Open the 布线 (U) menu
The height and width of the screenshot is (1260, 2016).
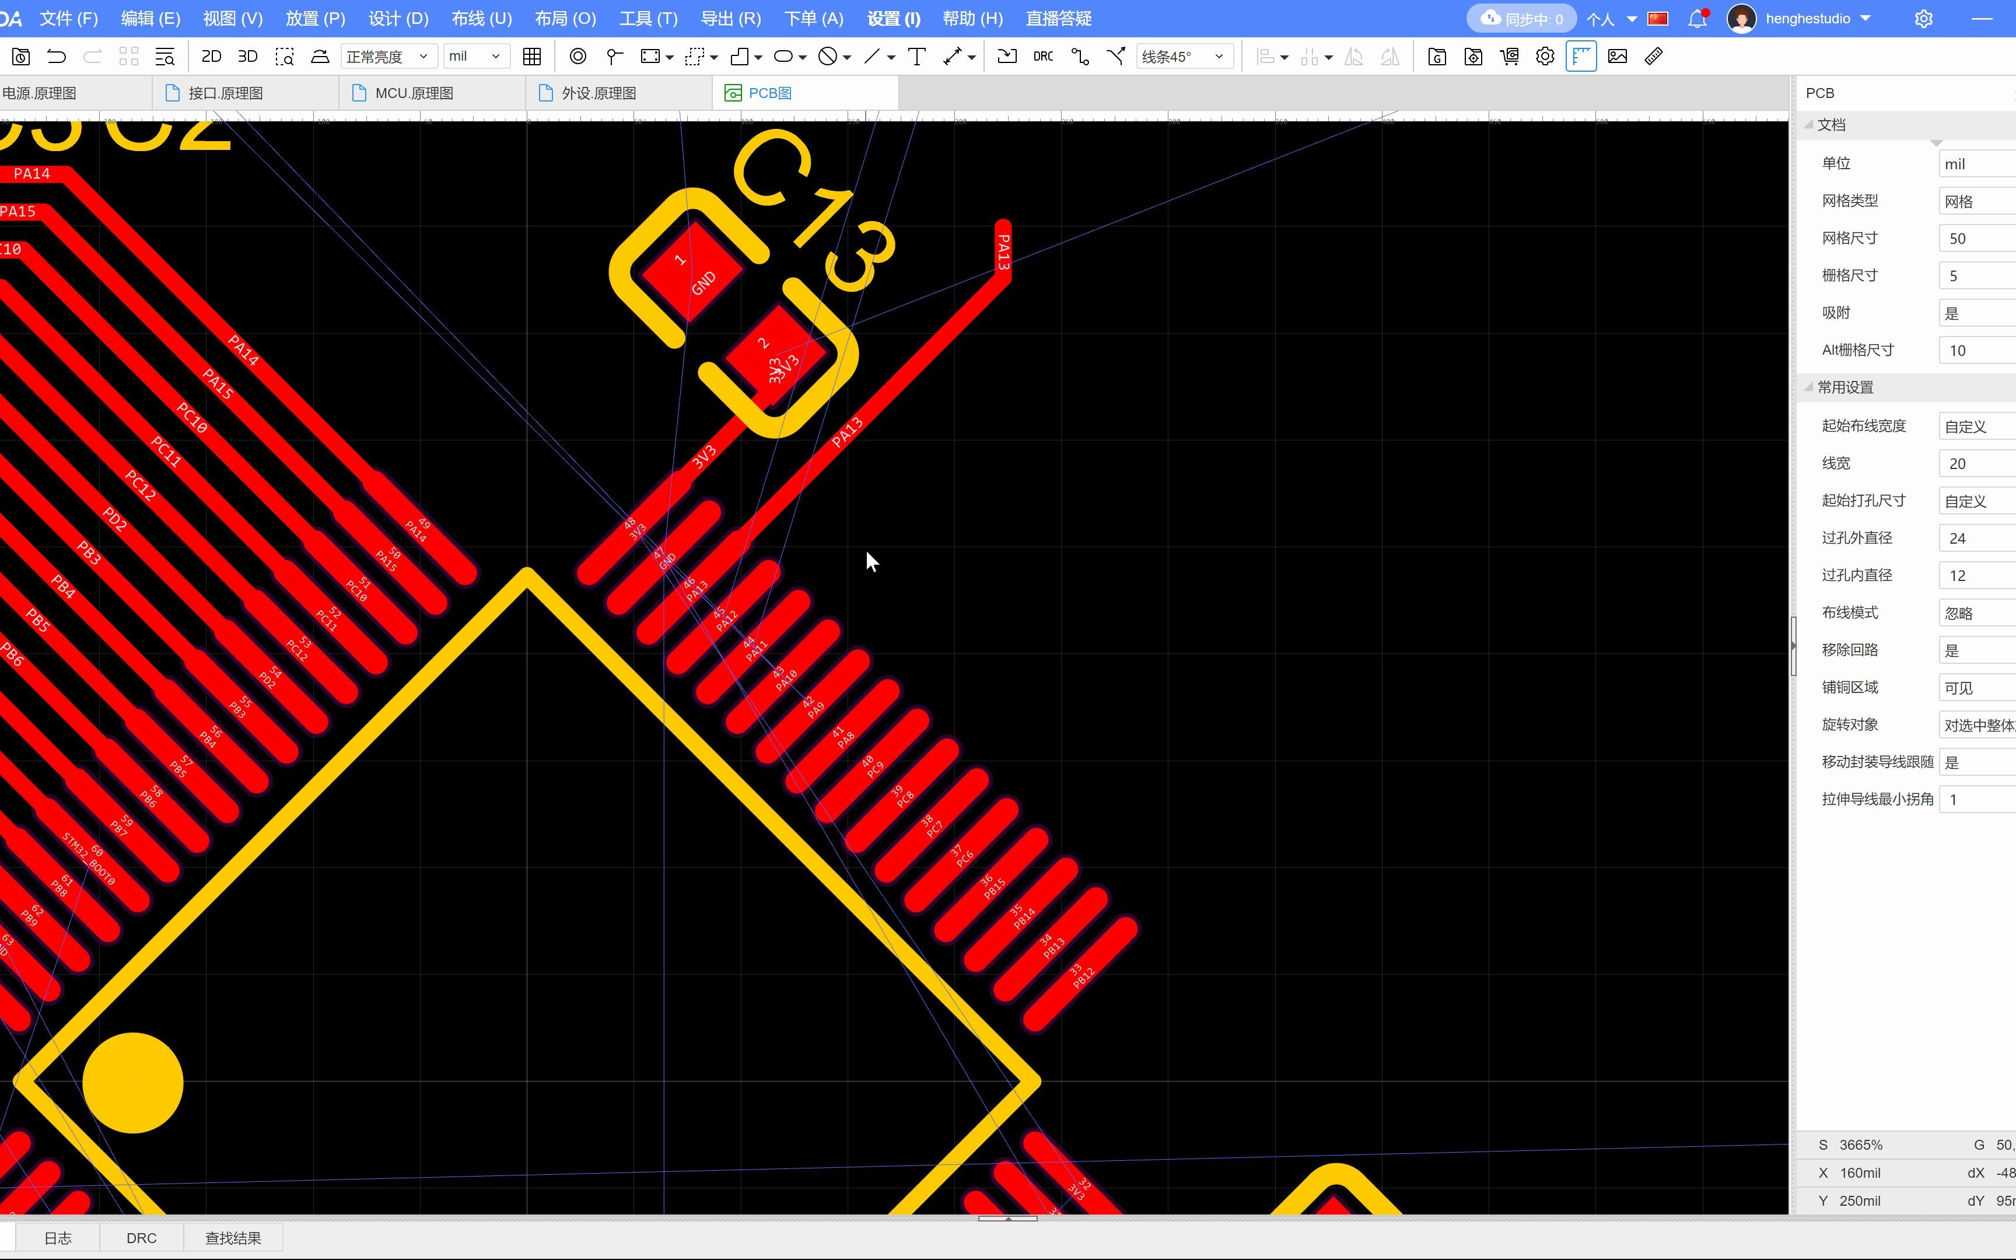pyautogui.click(x=481, y=18)
